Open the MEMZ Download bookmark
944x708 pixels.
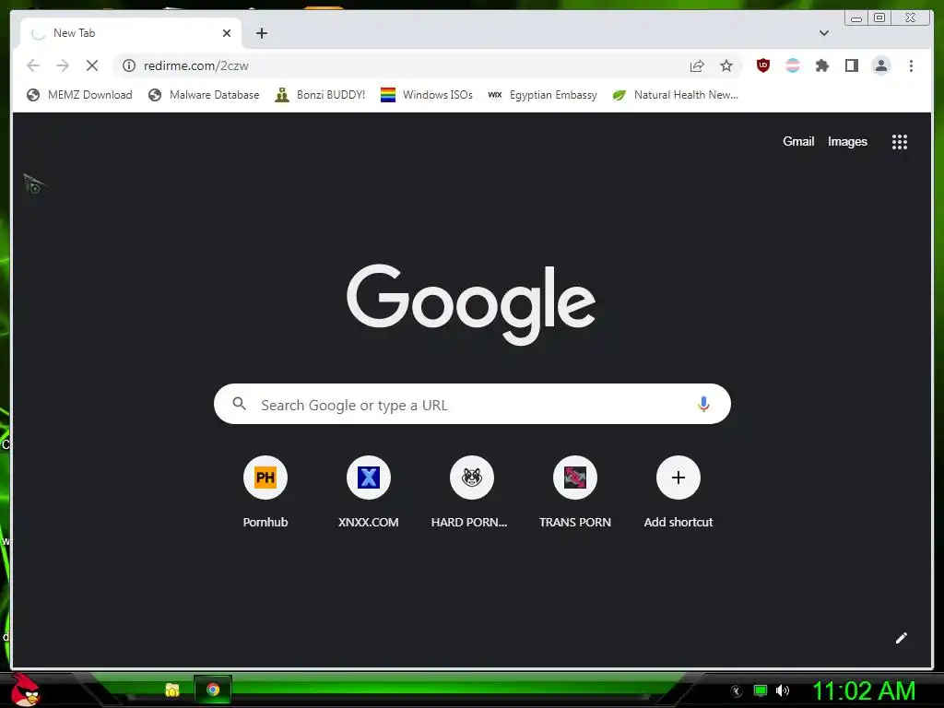79,95
